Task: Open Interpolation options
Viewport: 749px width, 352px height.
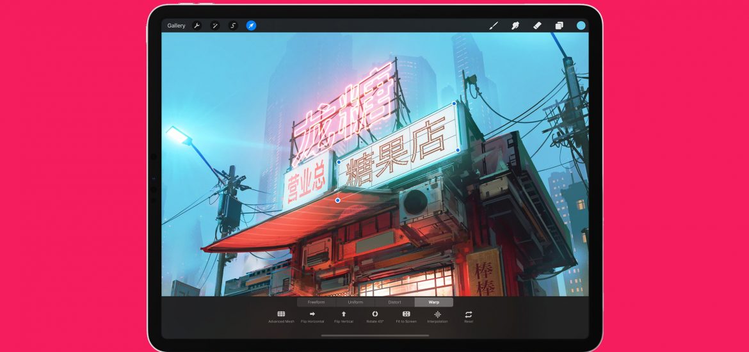Action: (x=437, y=317)
